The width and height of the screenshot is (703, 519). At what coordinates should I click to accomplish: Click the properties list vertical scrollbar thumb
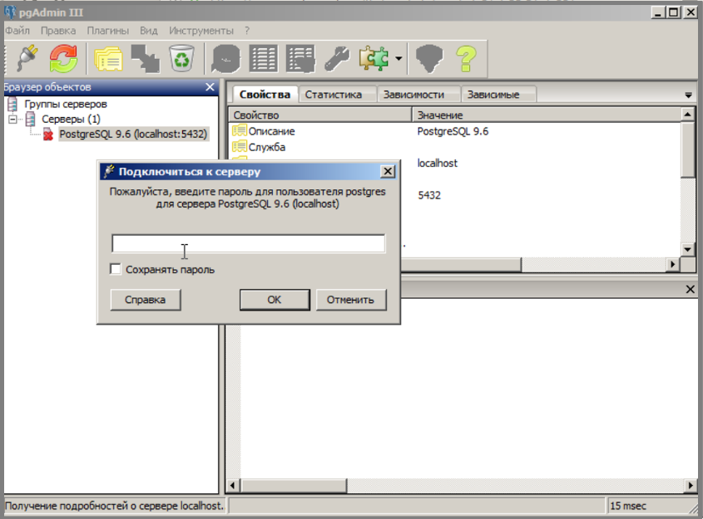687,149
